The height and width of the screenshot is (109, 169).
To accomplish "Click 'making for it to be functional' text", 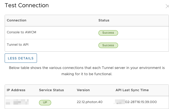I will click(87, 74).
